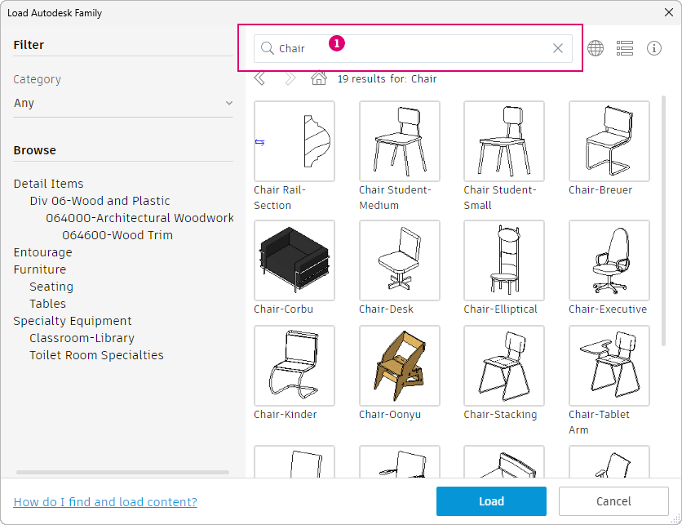The image size is (682, 525).
Task: Open the Category Any dropdown
Action: coord(123,103)
